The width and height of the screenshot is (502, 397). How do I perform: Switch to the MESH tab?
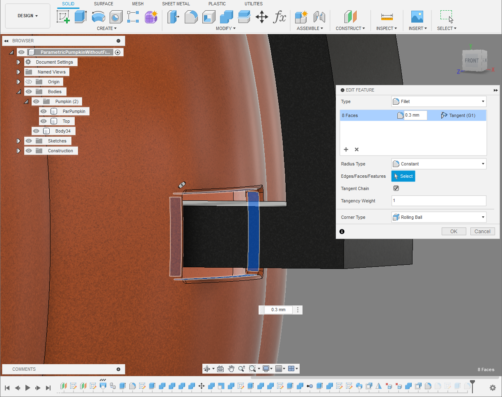point(138,4)
